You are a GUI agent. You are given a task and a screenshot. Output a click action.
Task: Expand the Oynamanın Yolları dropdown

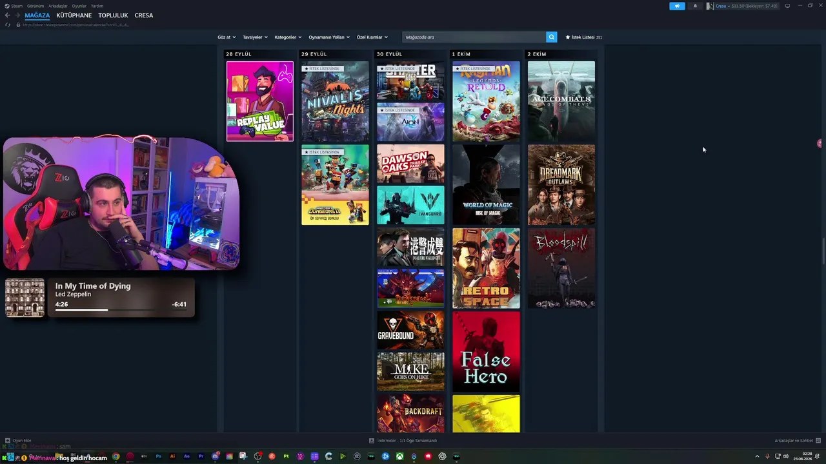click(x=328, y=37)
